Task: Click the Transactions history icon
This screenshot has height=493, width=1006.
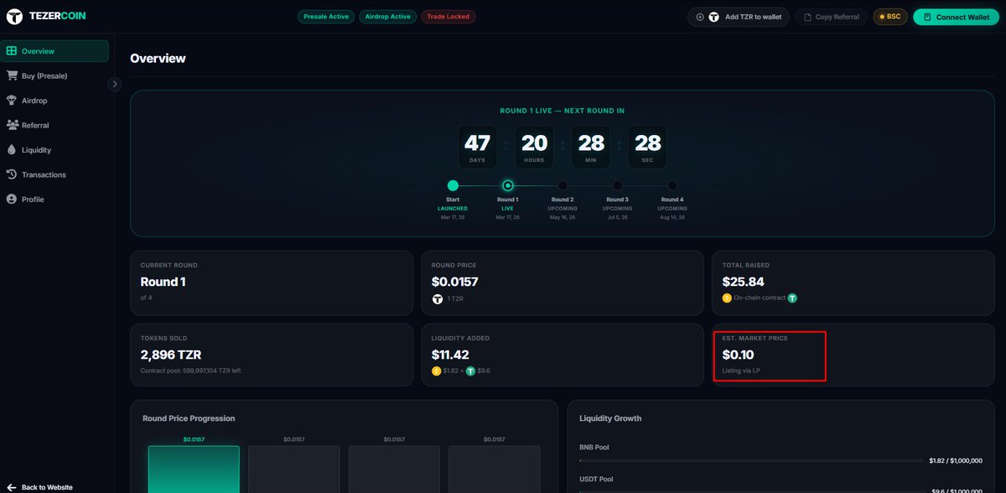Action: tap(12, 174)
